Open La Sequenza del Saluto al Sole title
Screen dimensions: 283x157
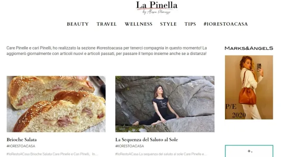pyautogui.click(x=146, y=139)
